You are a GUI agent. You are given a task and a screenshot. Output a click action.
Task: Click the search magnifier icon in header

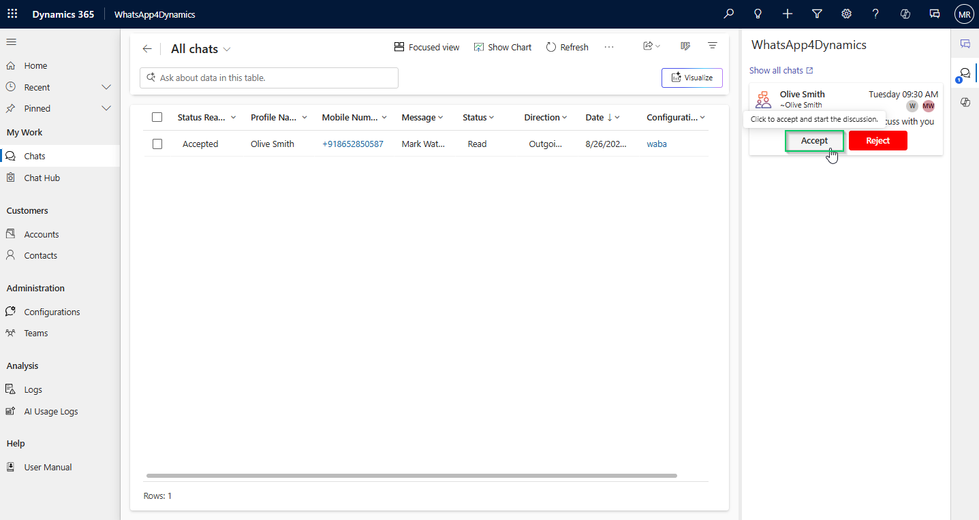(x=729, y=14)
